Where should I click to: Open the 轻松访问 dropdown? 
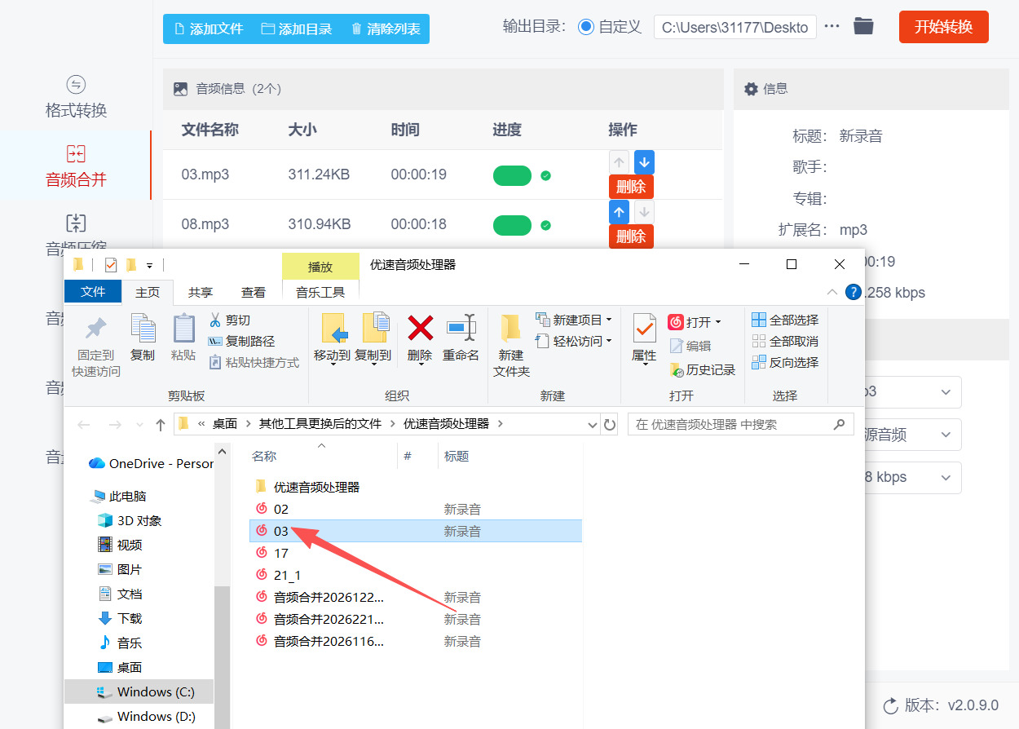[574, 341]
